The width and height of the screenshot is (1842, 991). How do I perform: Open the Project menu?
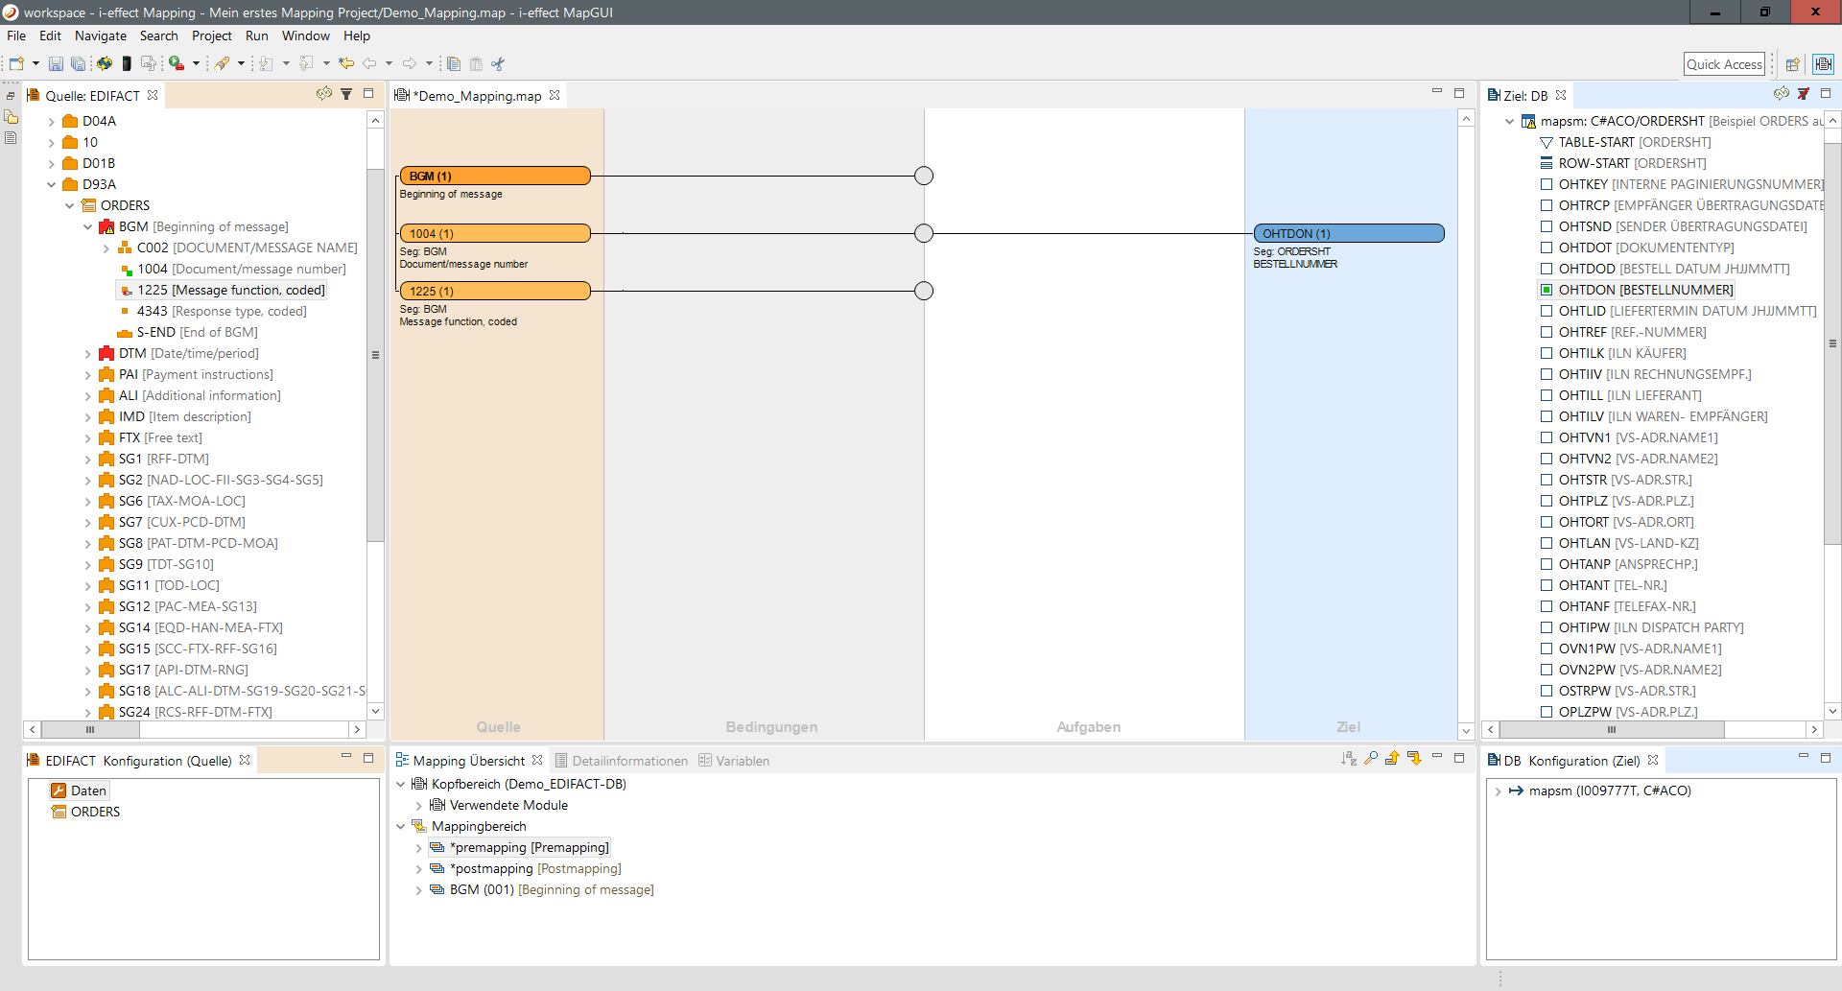tap(211, 35)
